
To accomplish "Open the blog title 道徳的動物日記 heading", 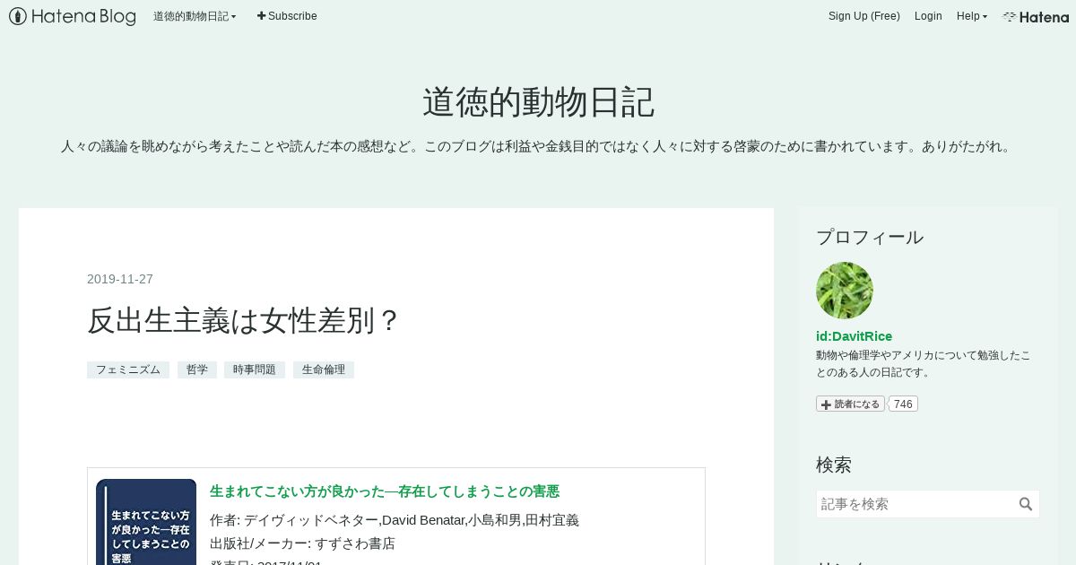I will coord(538,102).
